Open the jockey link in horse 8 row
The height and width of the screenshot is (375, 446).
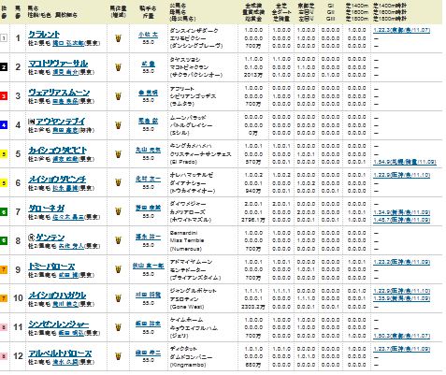[x=148, y=238]
